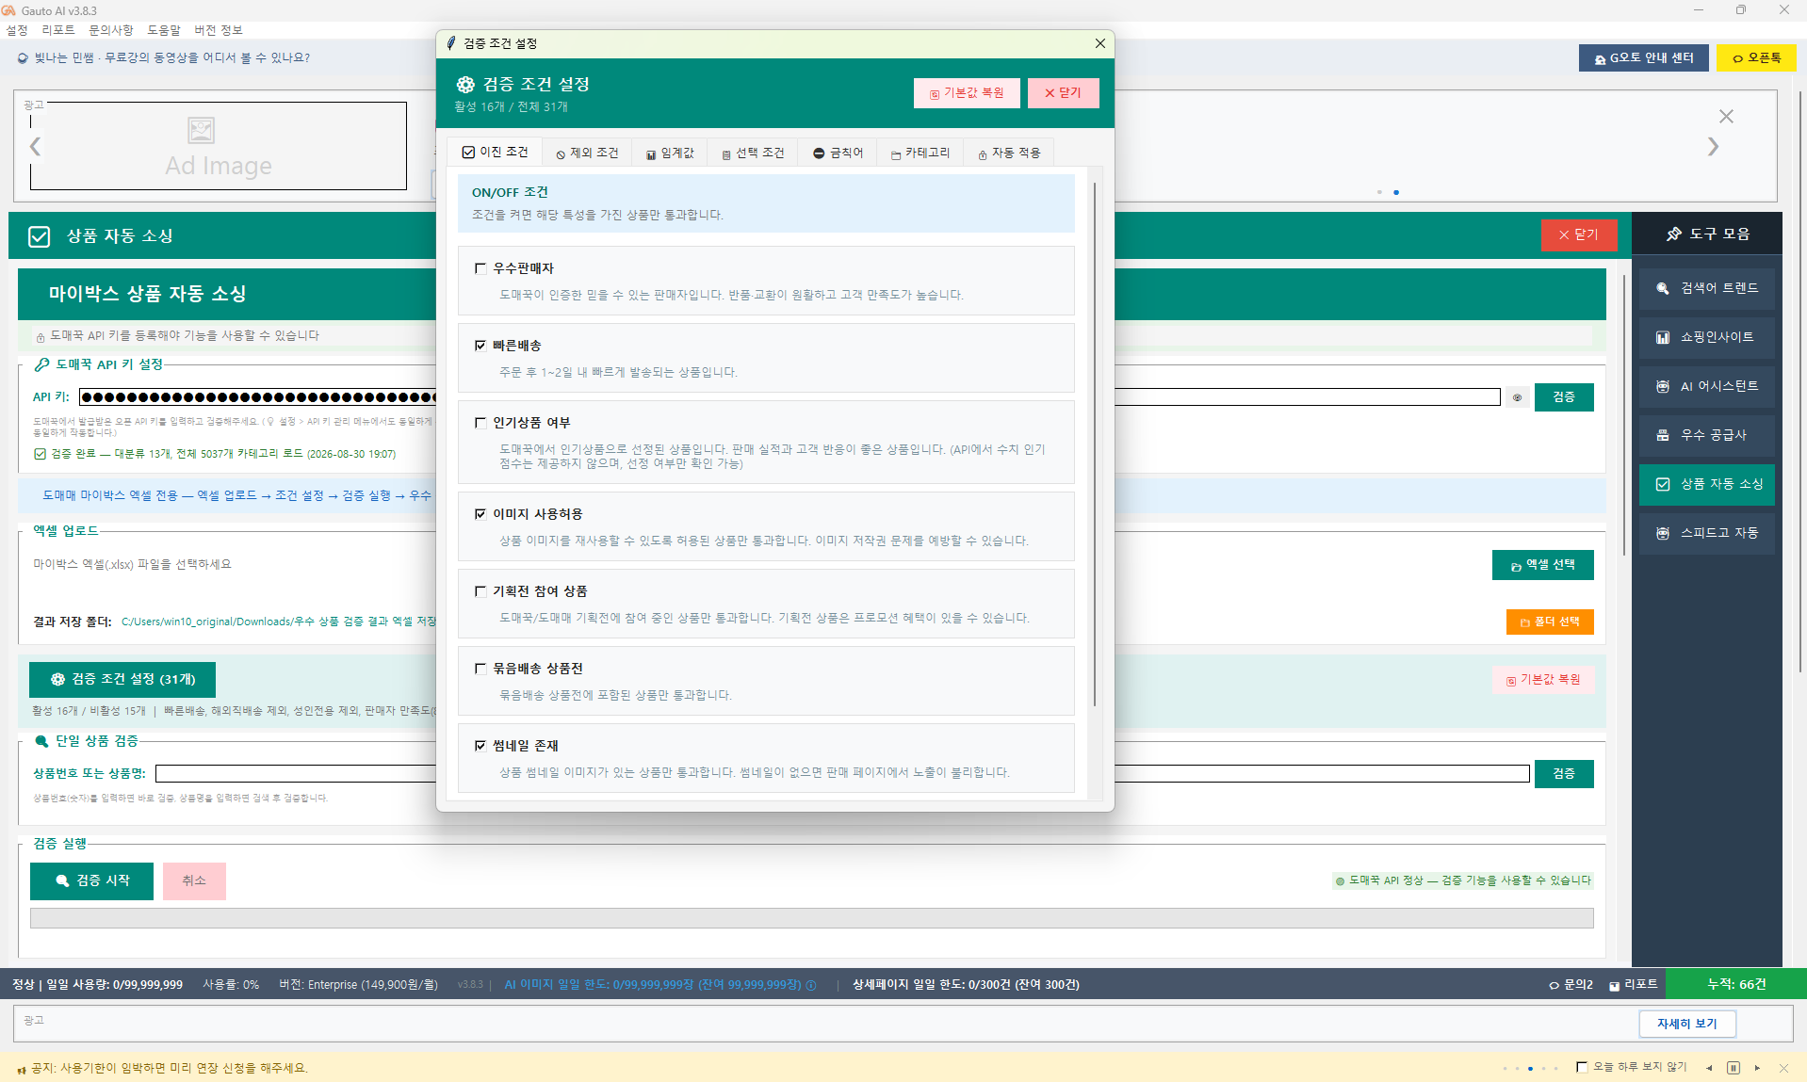This screenshot has height=1082, width=1807.
Task: Open the 임계값 tab
Action: [670, 153]
